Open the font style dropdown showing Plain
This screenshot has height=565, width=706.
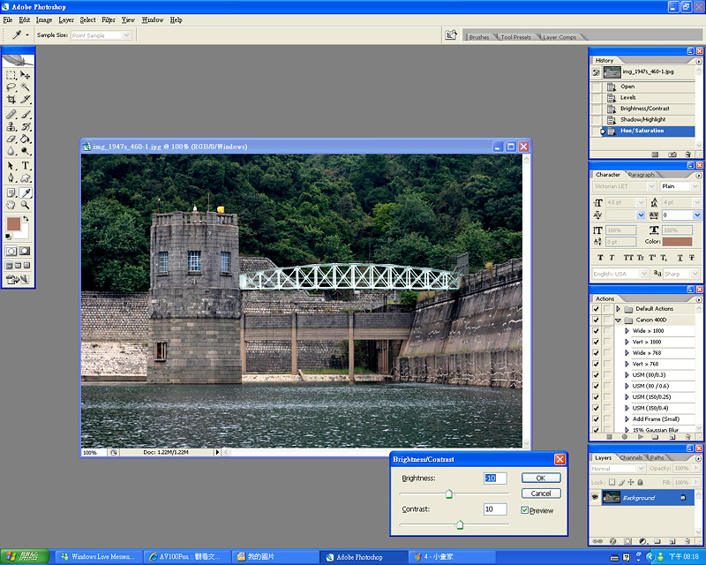tap(681, 186)
